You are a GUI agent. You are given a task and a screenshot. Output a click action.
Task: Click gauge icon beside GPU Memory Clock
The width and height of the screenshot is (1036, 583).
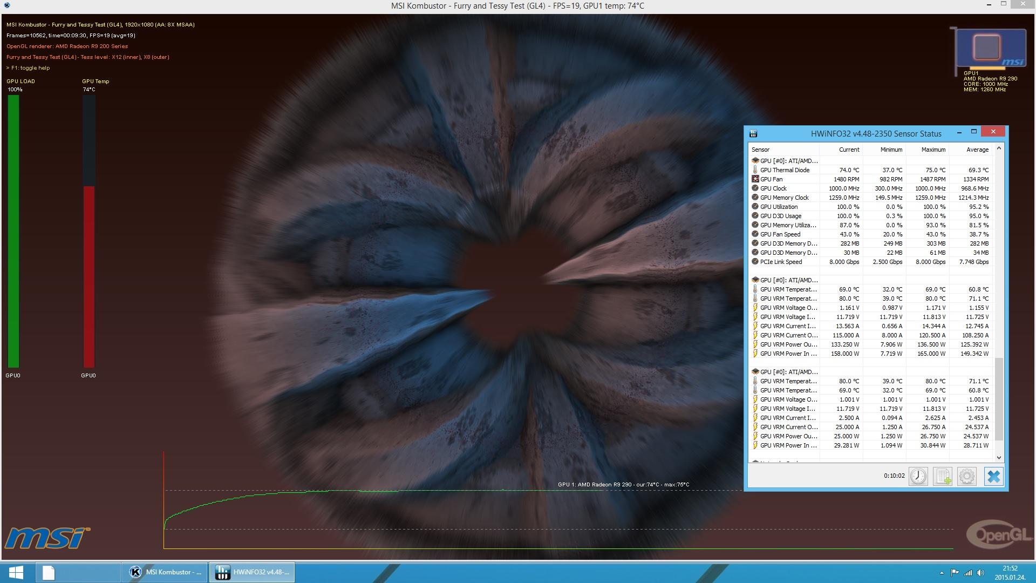(755, 197)
